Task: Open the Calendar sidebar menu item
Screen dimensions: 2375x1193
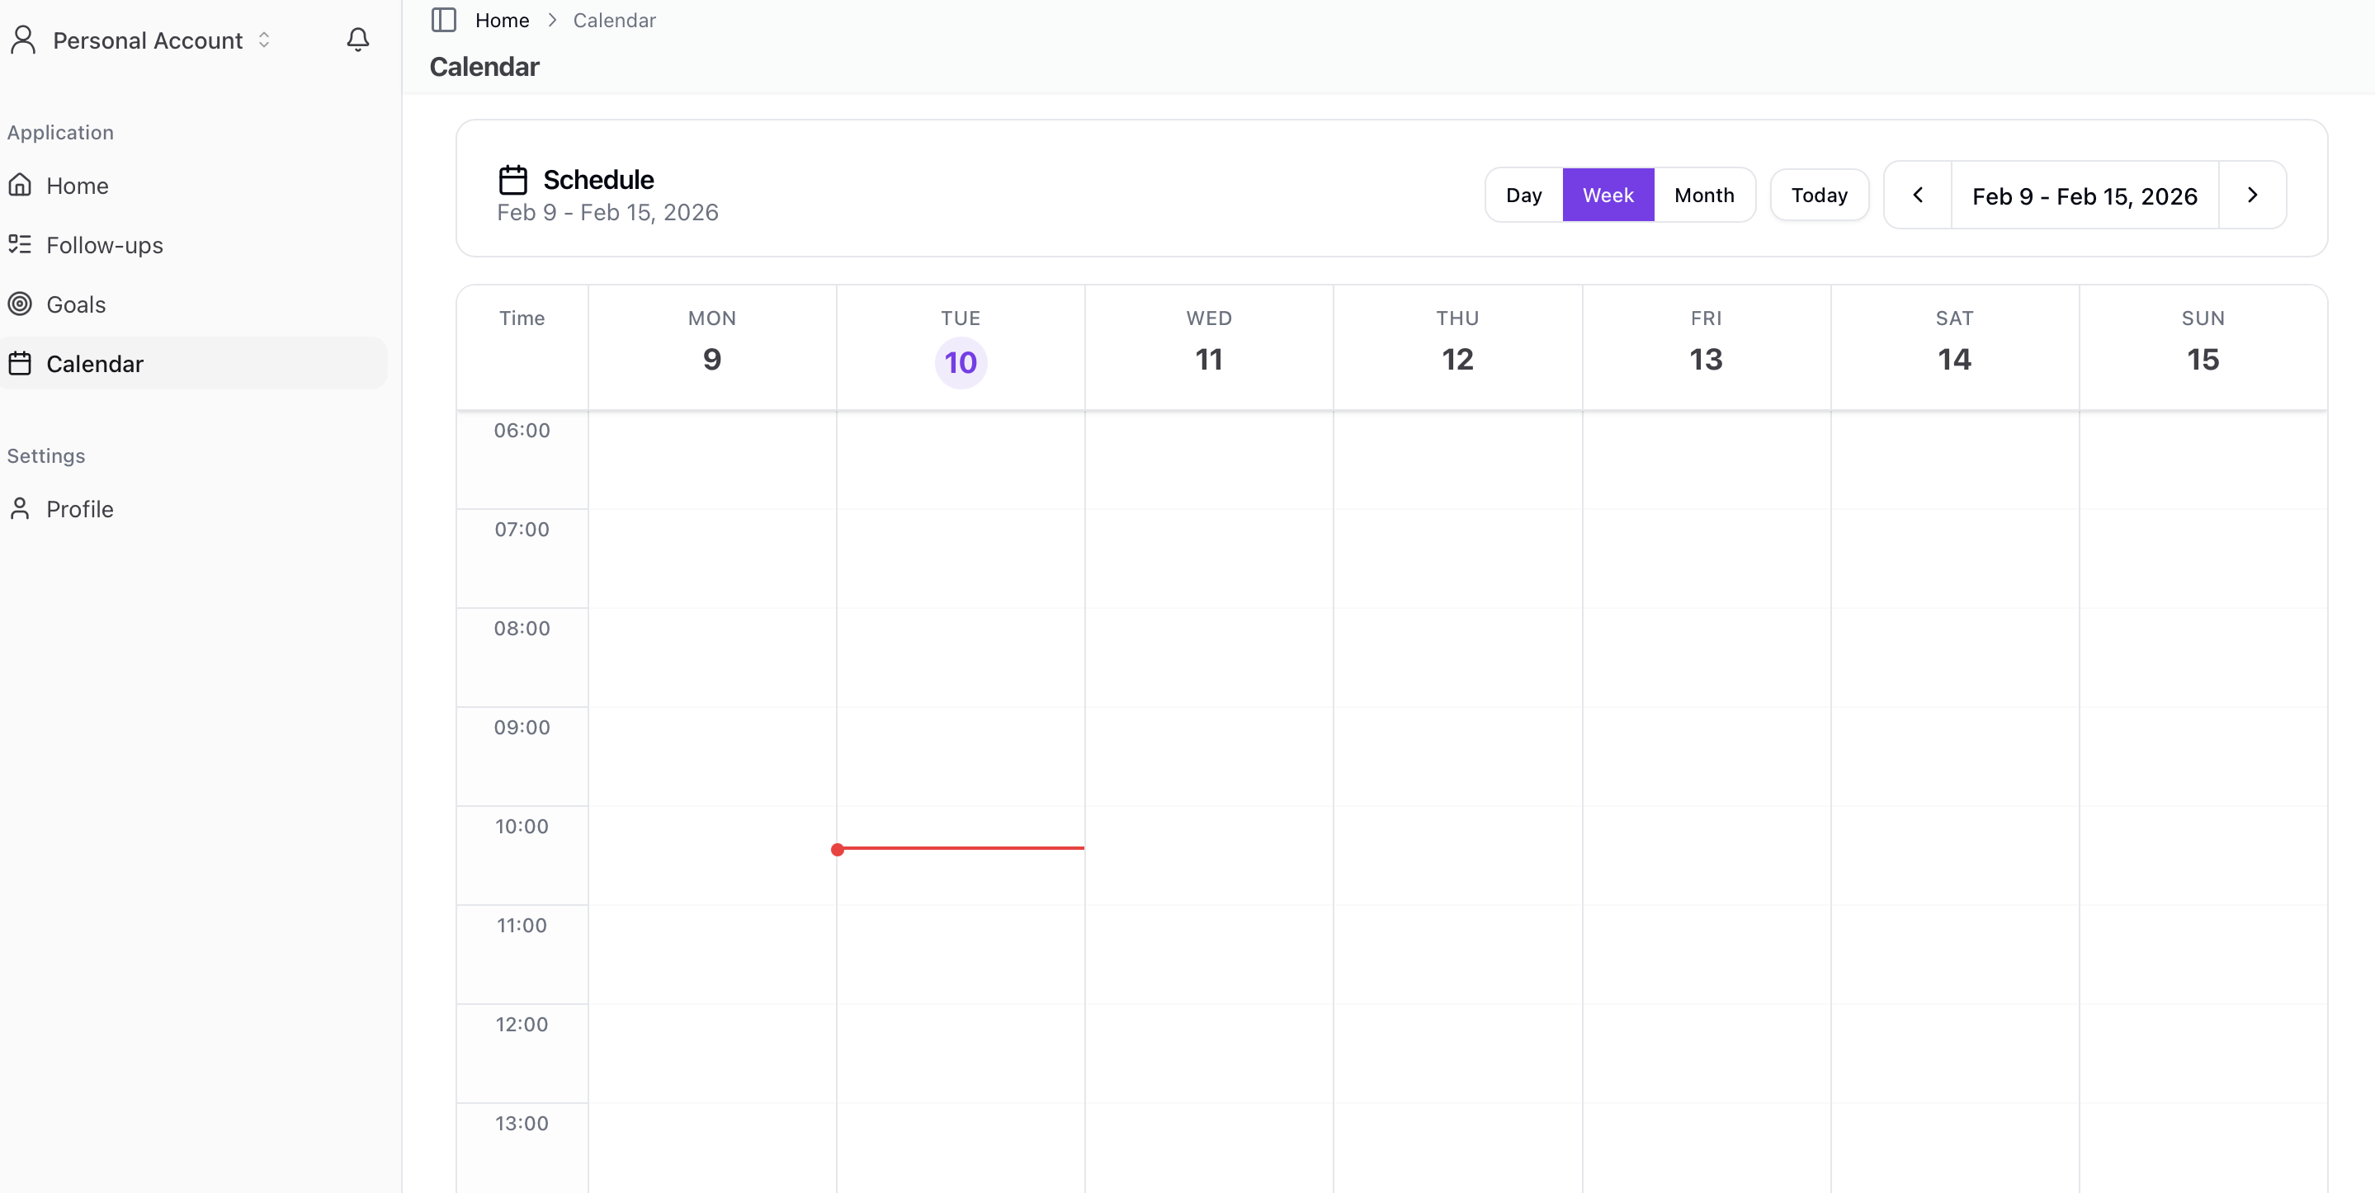Action: tap(95, 363)
